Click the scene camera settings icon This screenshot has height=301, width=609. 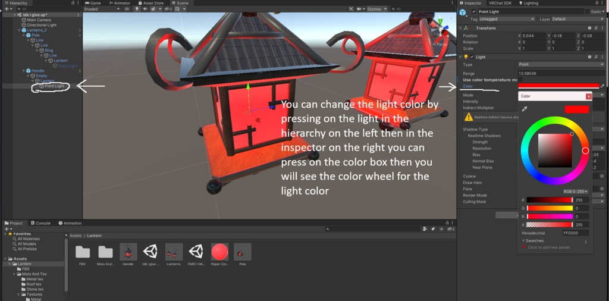pos(359,9)
